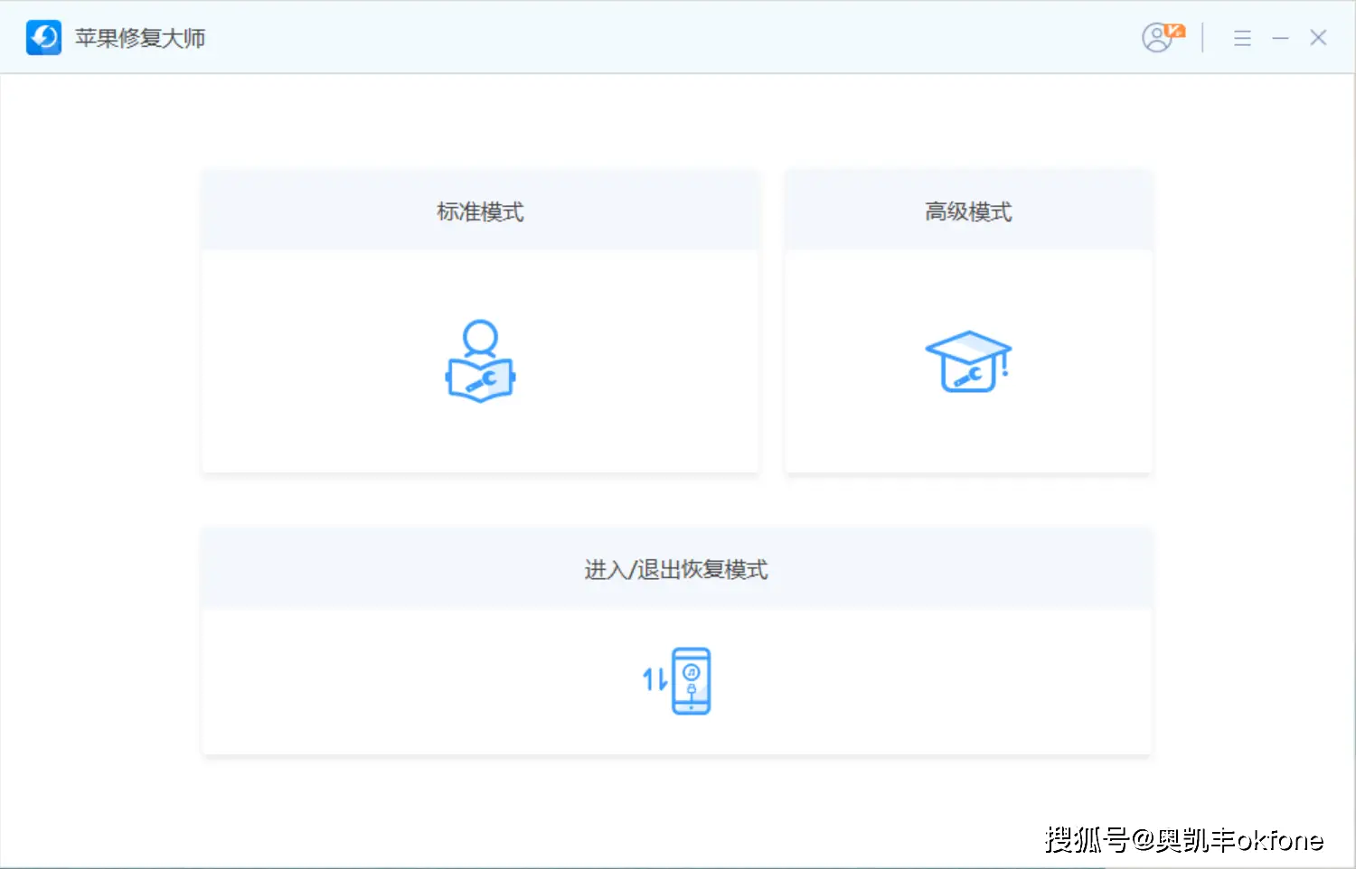The height and width of the screenshot is (869, 1356).
Task: Click the 进入/退出恢复模式 header bar
Action: point(676,569)
